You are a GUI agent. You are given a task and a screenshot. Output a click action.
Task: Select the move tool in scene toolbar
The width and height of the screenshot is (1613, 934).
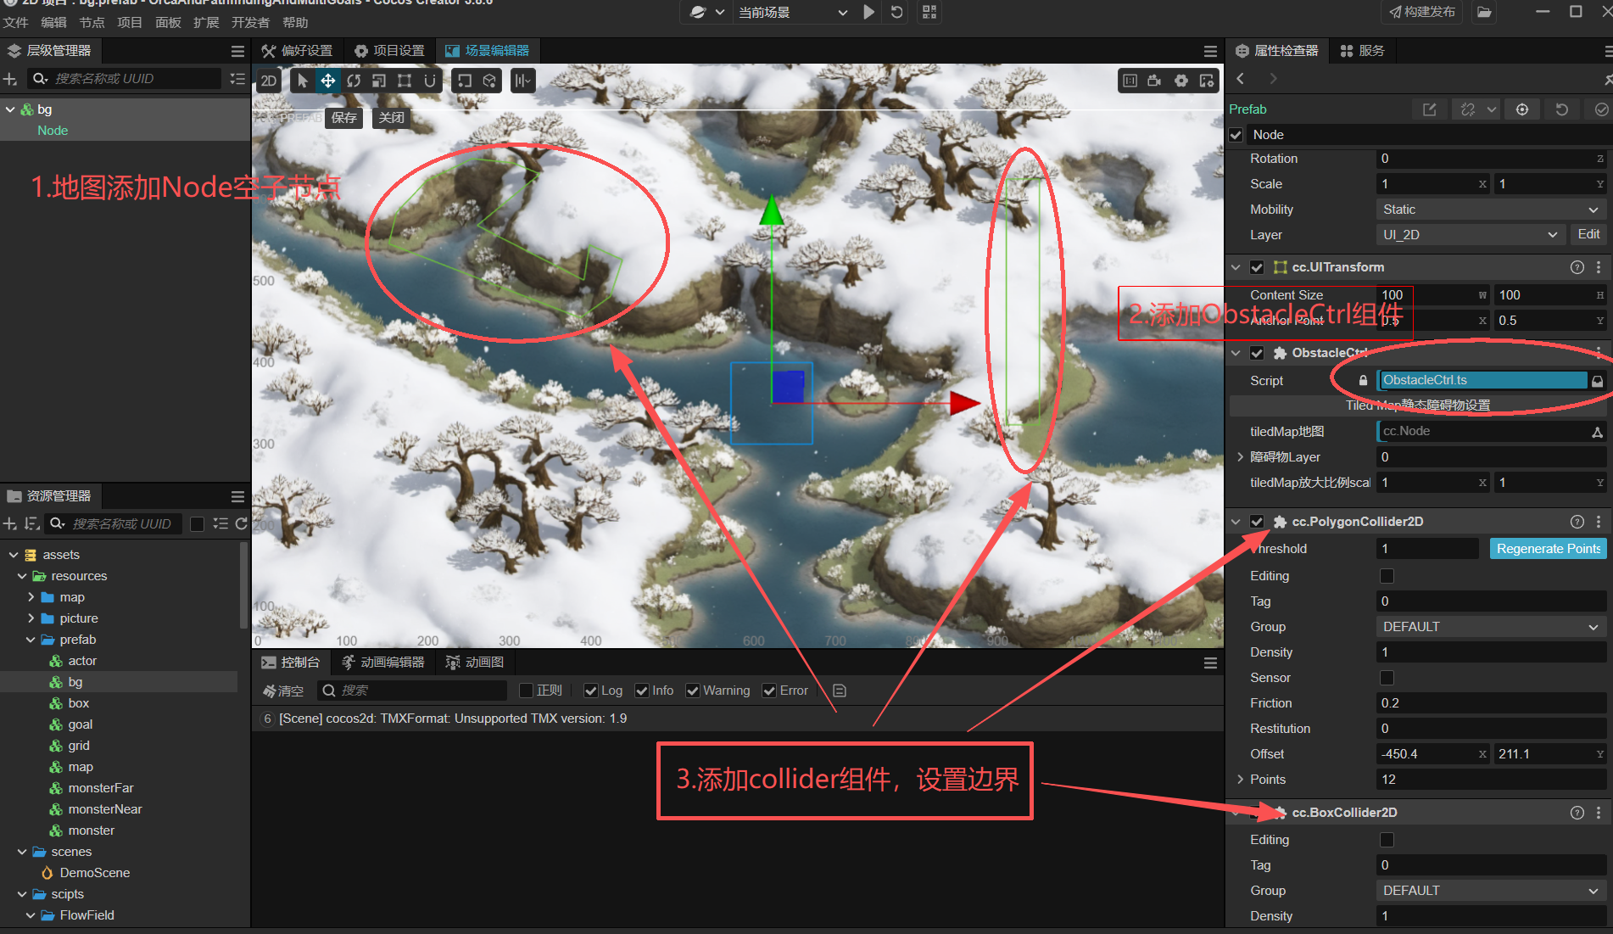pyautogui.click(x=327, y=81)
